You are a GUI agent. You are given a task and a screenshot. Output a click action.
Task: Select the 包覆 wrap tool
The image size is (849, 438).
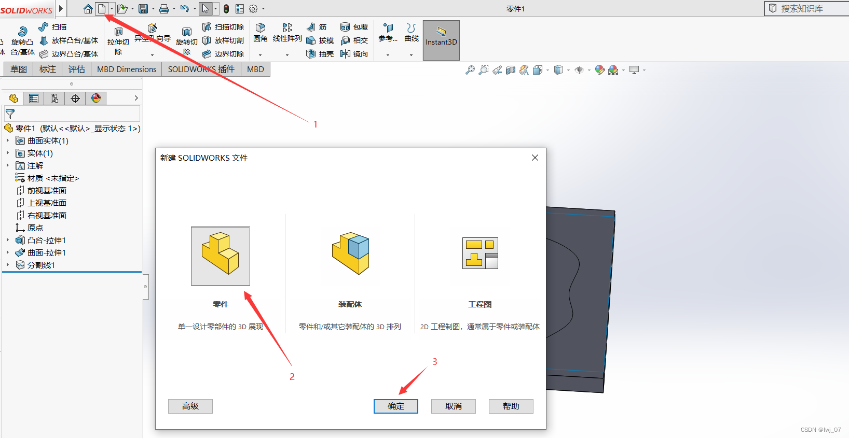click(354, 27)
